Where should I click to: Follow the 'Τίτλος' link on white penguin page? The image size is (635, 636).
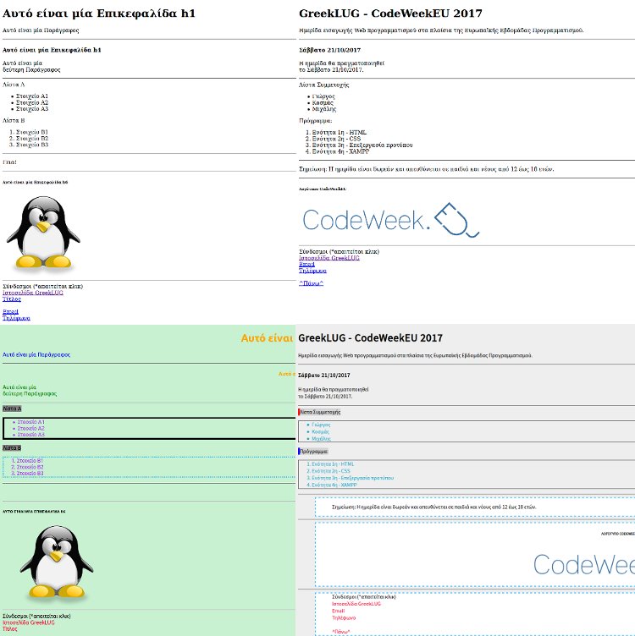(12, 299)
